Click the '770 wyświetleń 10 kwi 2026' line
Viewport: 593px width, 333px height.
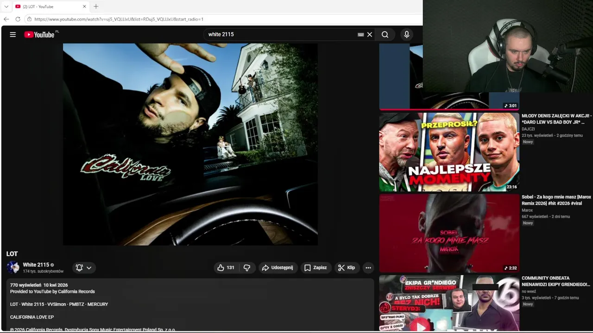[x=39, y=285]
